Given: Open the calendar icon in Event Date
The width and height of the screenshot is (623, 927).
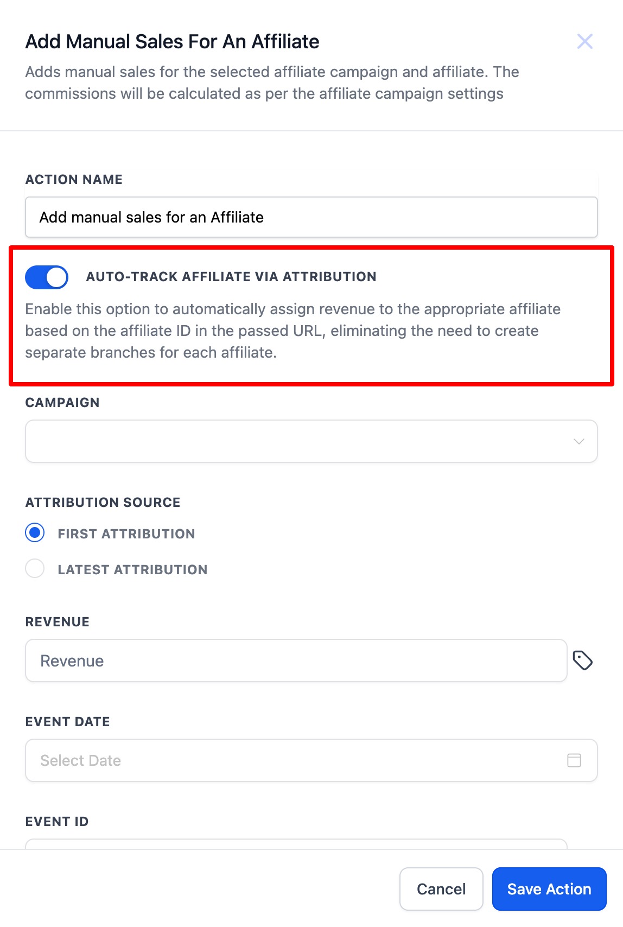Looking at the screenshot, I should (574, 760).
